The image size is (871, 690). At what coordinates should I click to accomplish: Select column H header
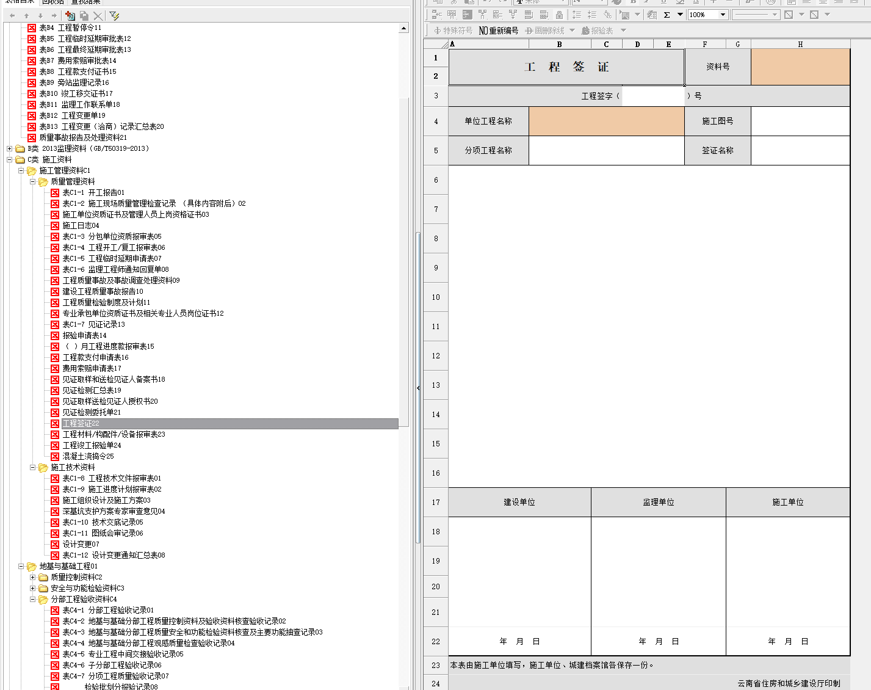tap(800, 44)
